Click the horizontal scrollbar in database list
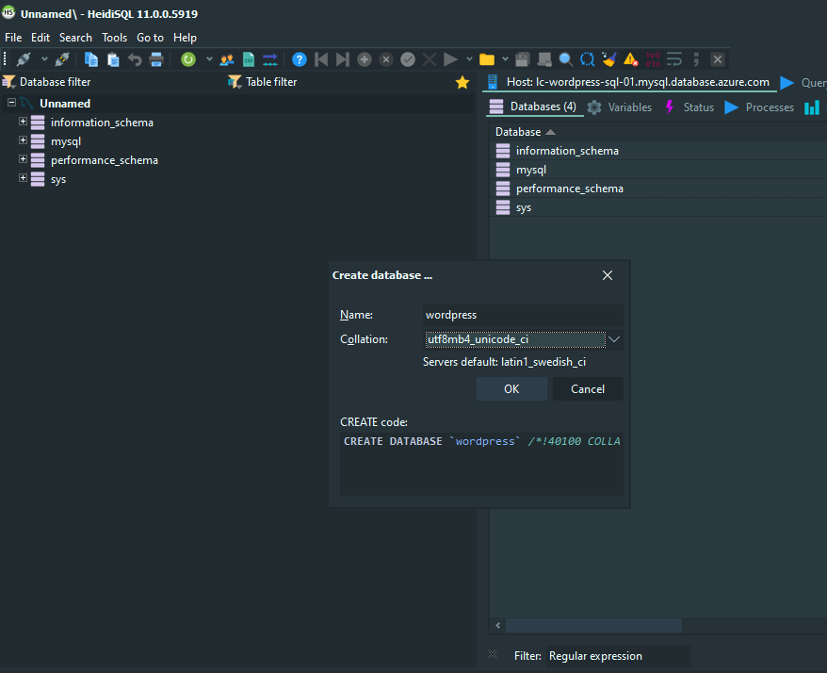Viewport: 827px width, 673px height. coord(593,626)
